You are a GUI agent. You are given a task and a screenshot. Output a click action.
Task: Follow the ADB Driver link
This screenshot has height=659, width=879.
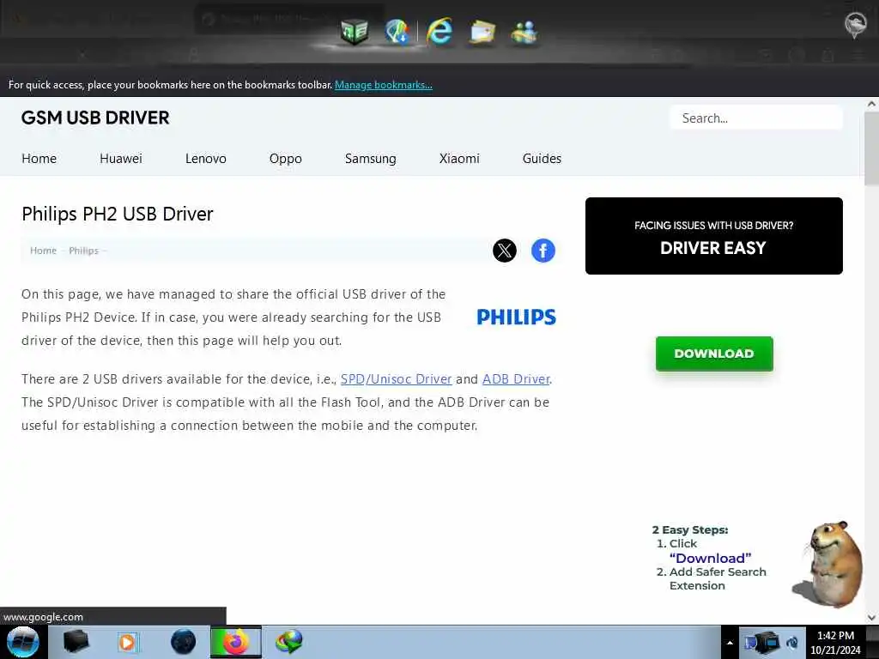tap(516, 379)
